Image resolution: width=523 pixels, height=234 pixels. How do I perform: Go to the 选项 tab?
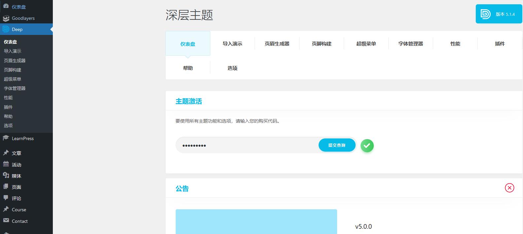pyautogui.click(x=232, y=68)
